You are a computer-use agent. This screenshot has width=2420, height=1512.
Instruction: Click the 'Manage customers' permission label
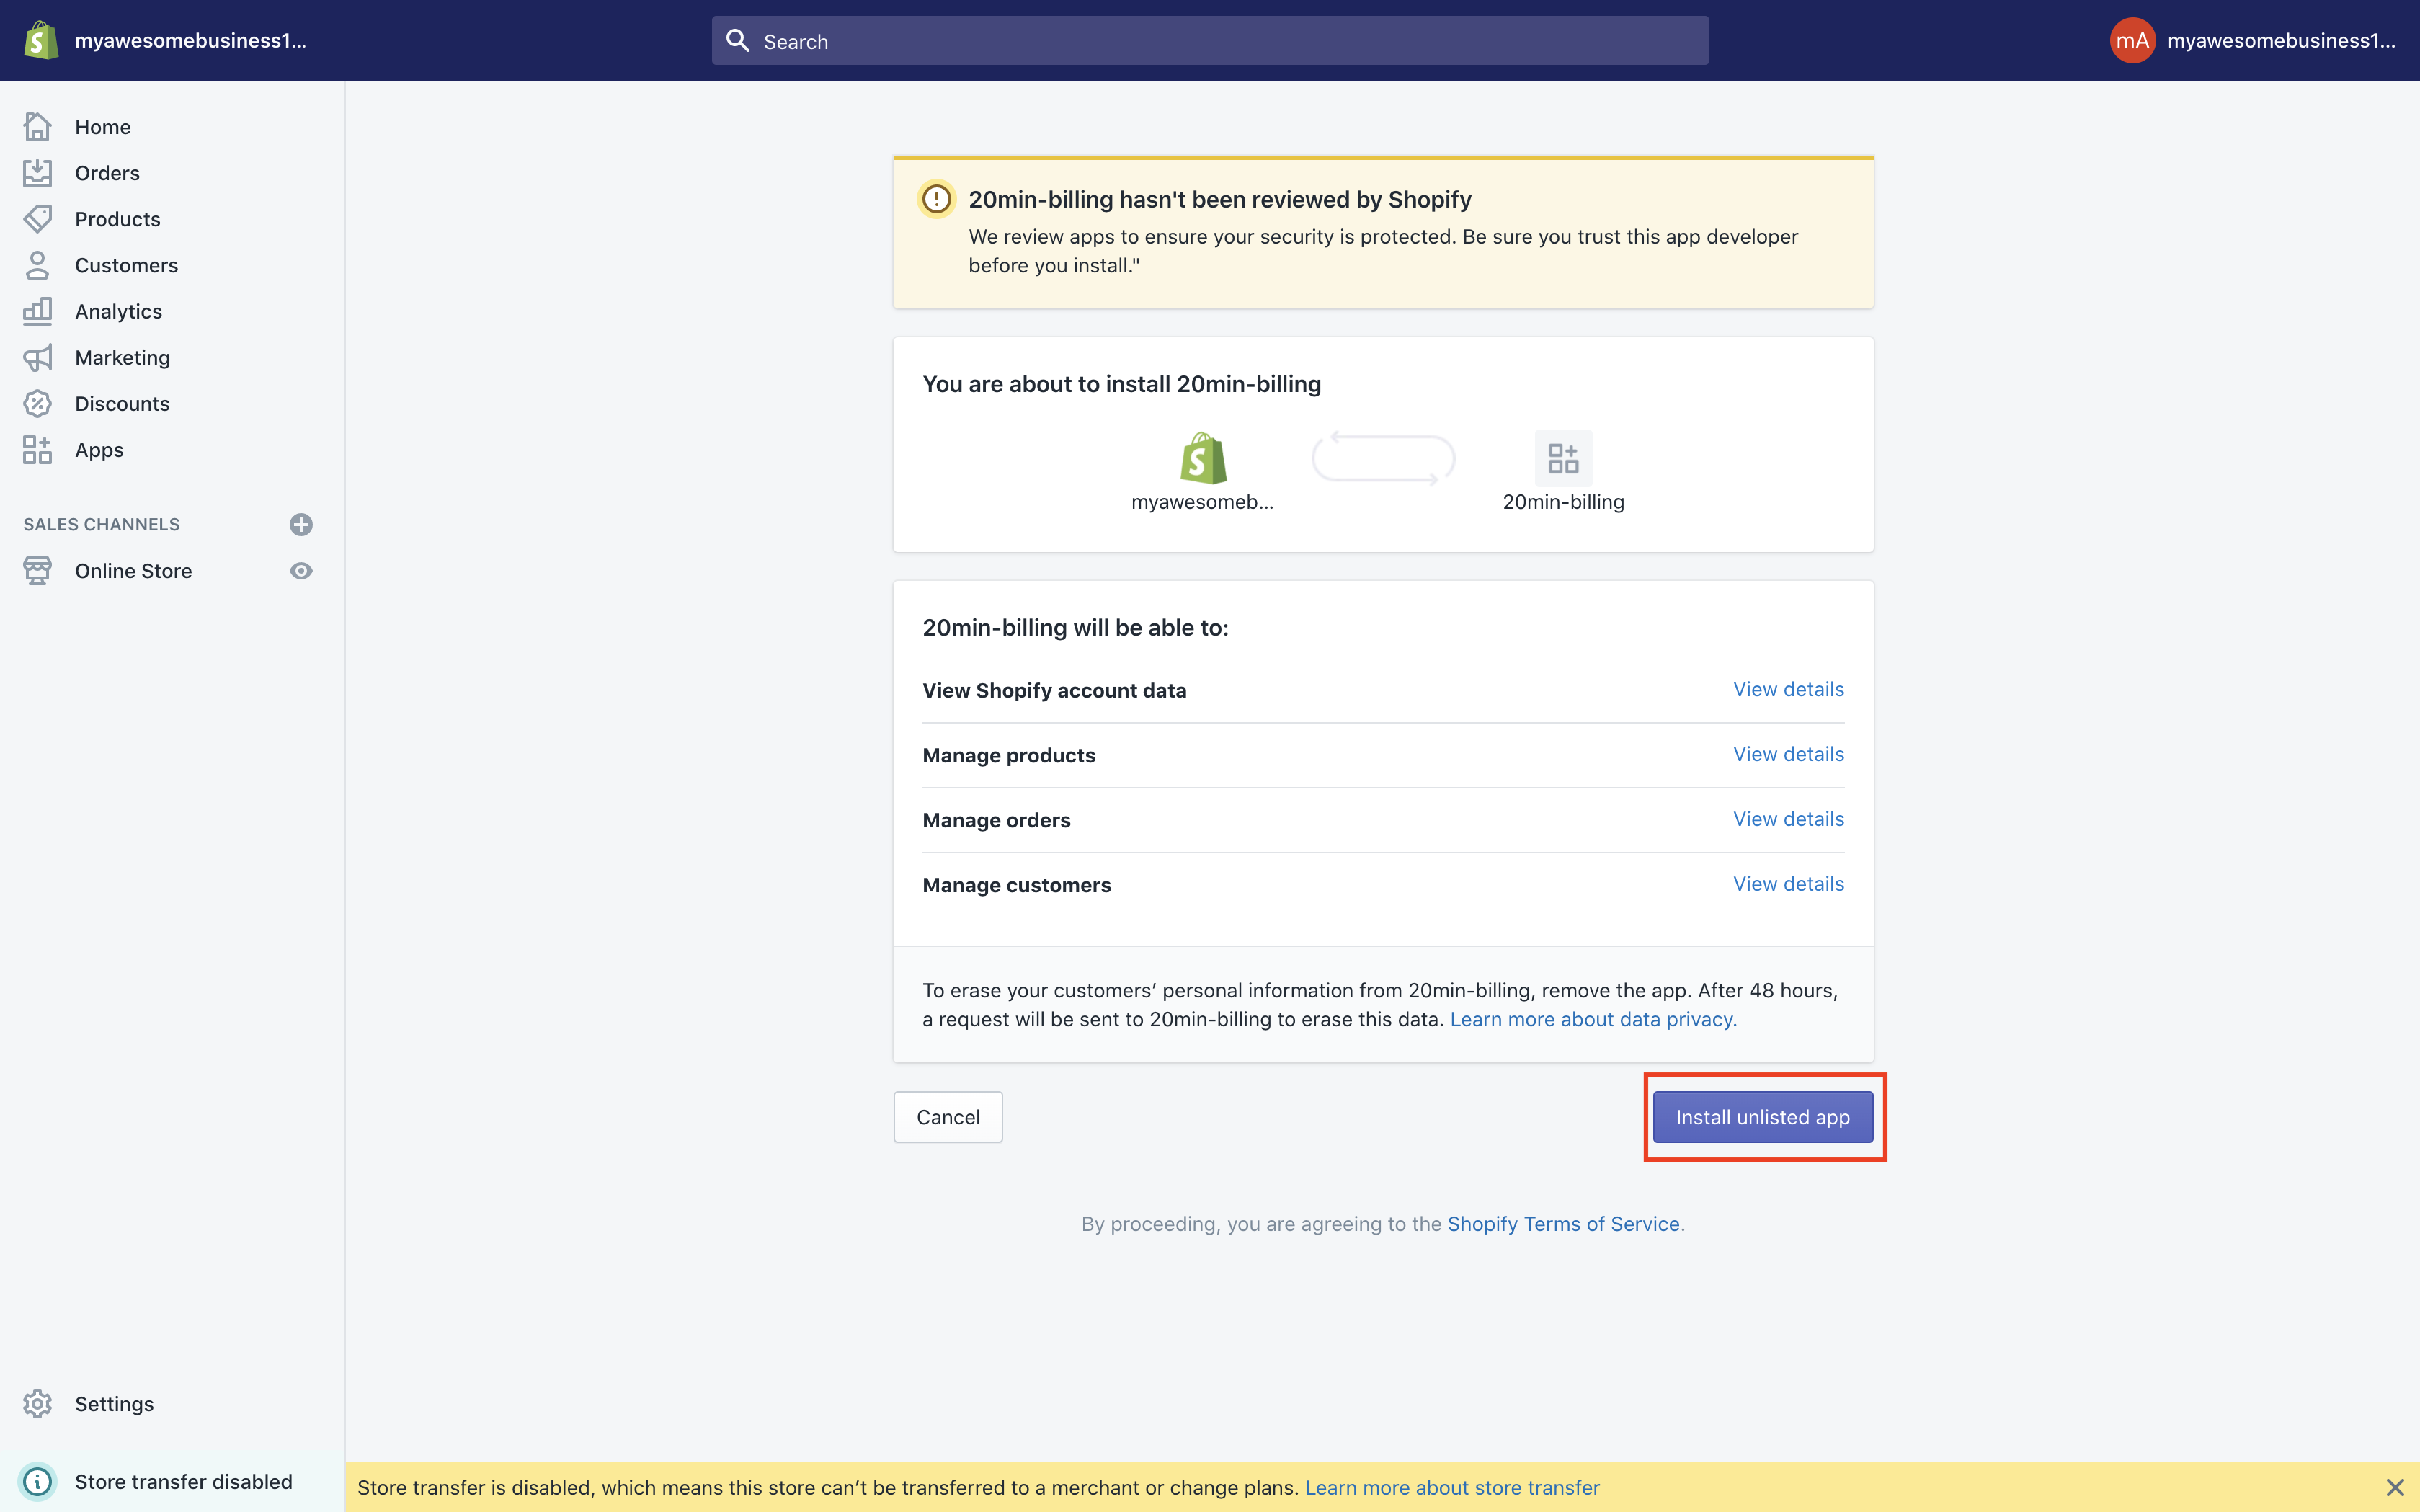click(x=1017, y=885)
